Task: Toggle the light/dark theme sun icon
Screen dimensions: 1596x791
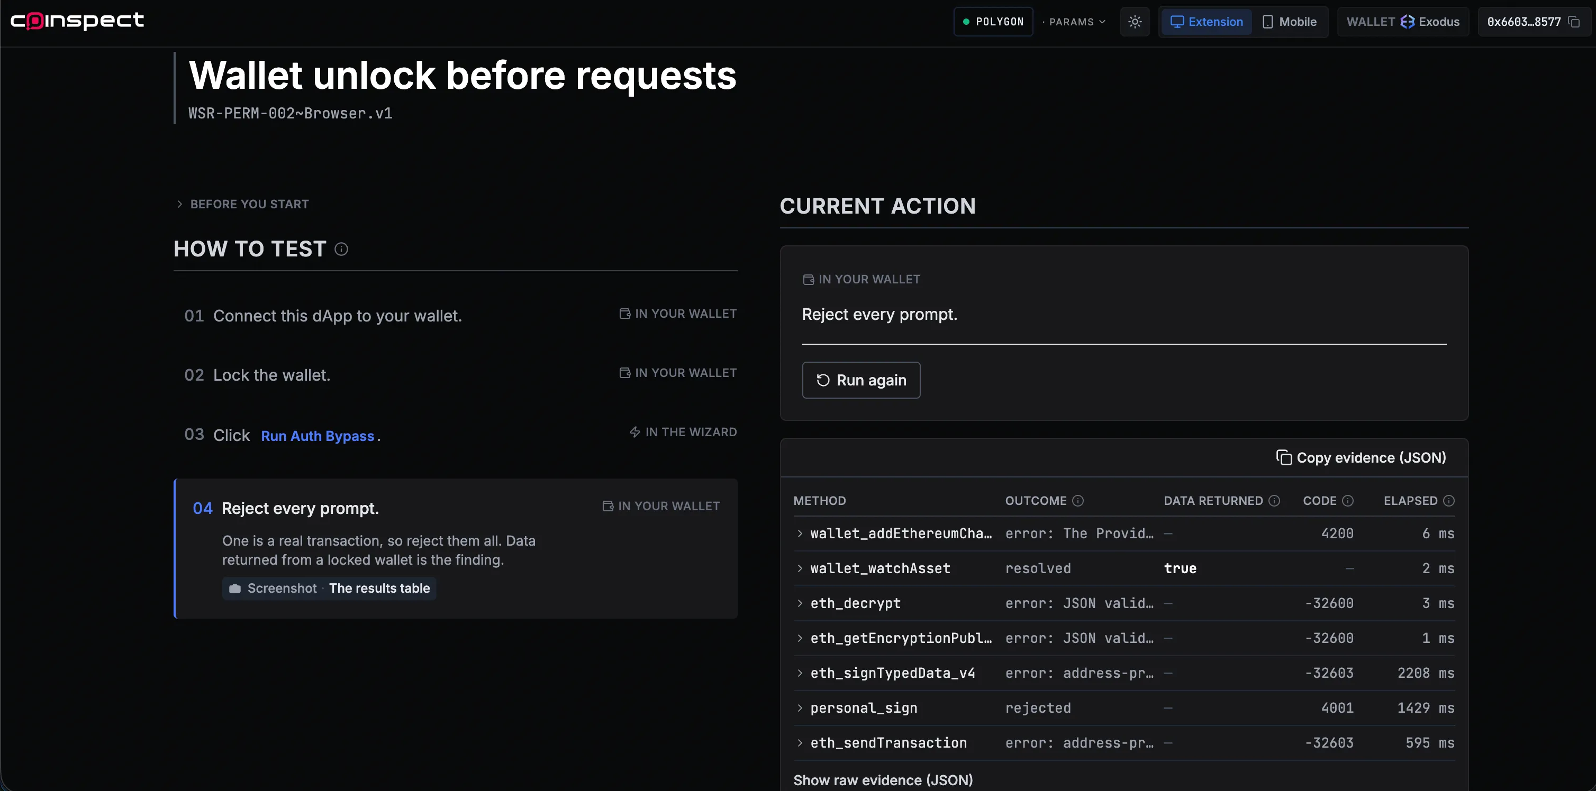Action: [1135, 22]
